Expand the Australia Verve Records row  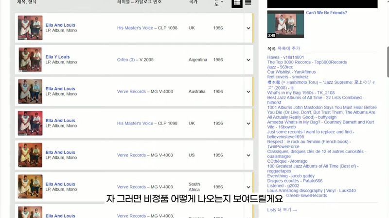point(248,92)
